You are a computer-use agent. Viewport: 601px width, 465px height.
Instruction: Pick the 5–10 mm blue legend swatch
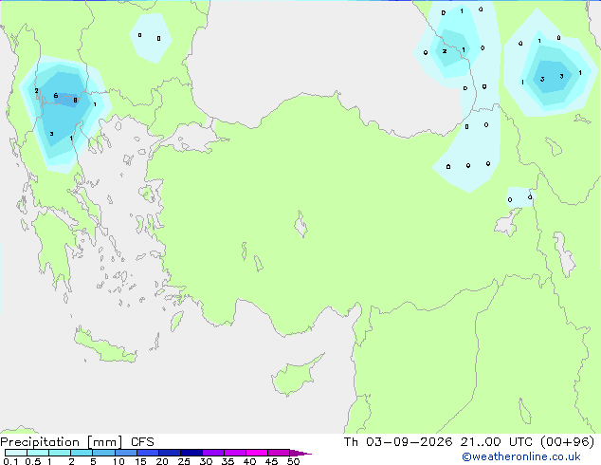103,453
